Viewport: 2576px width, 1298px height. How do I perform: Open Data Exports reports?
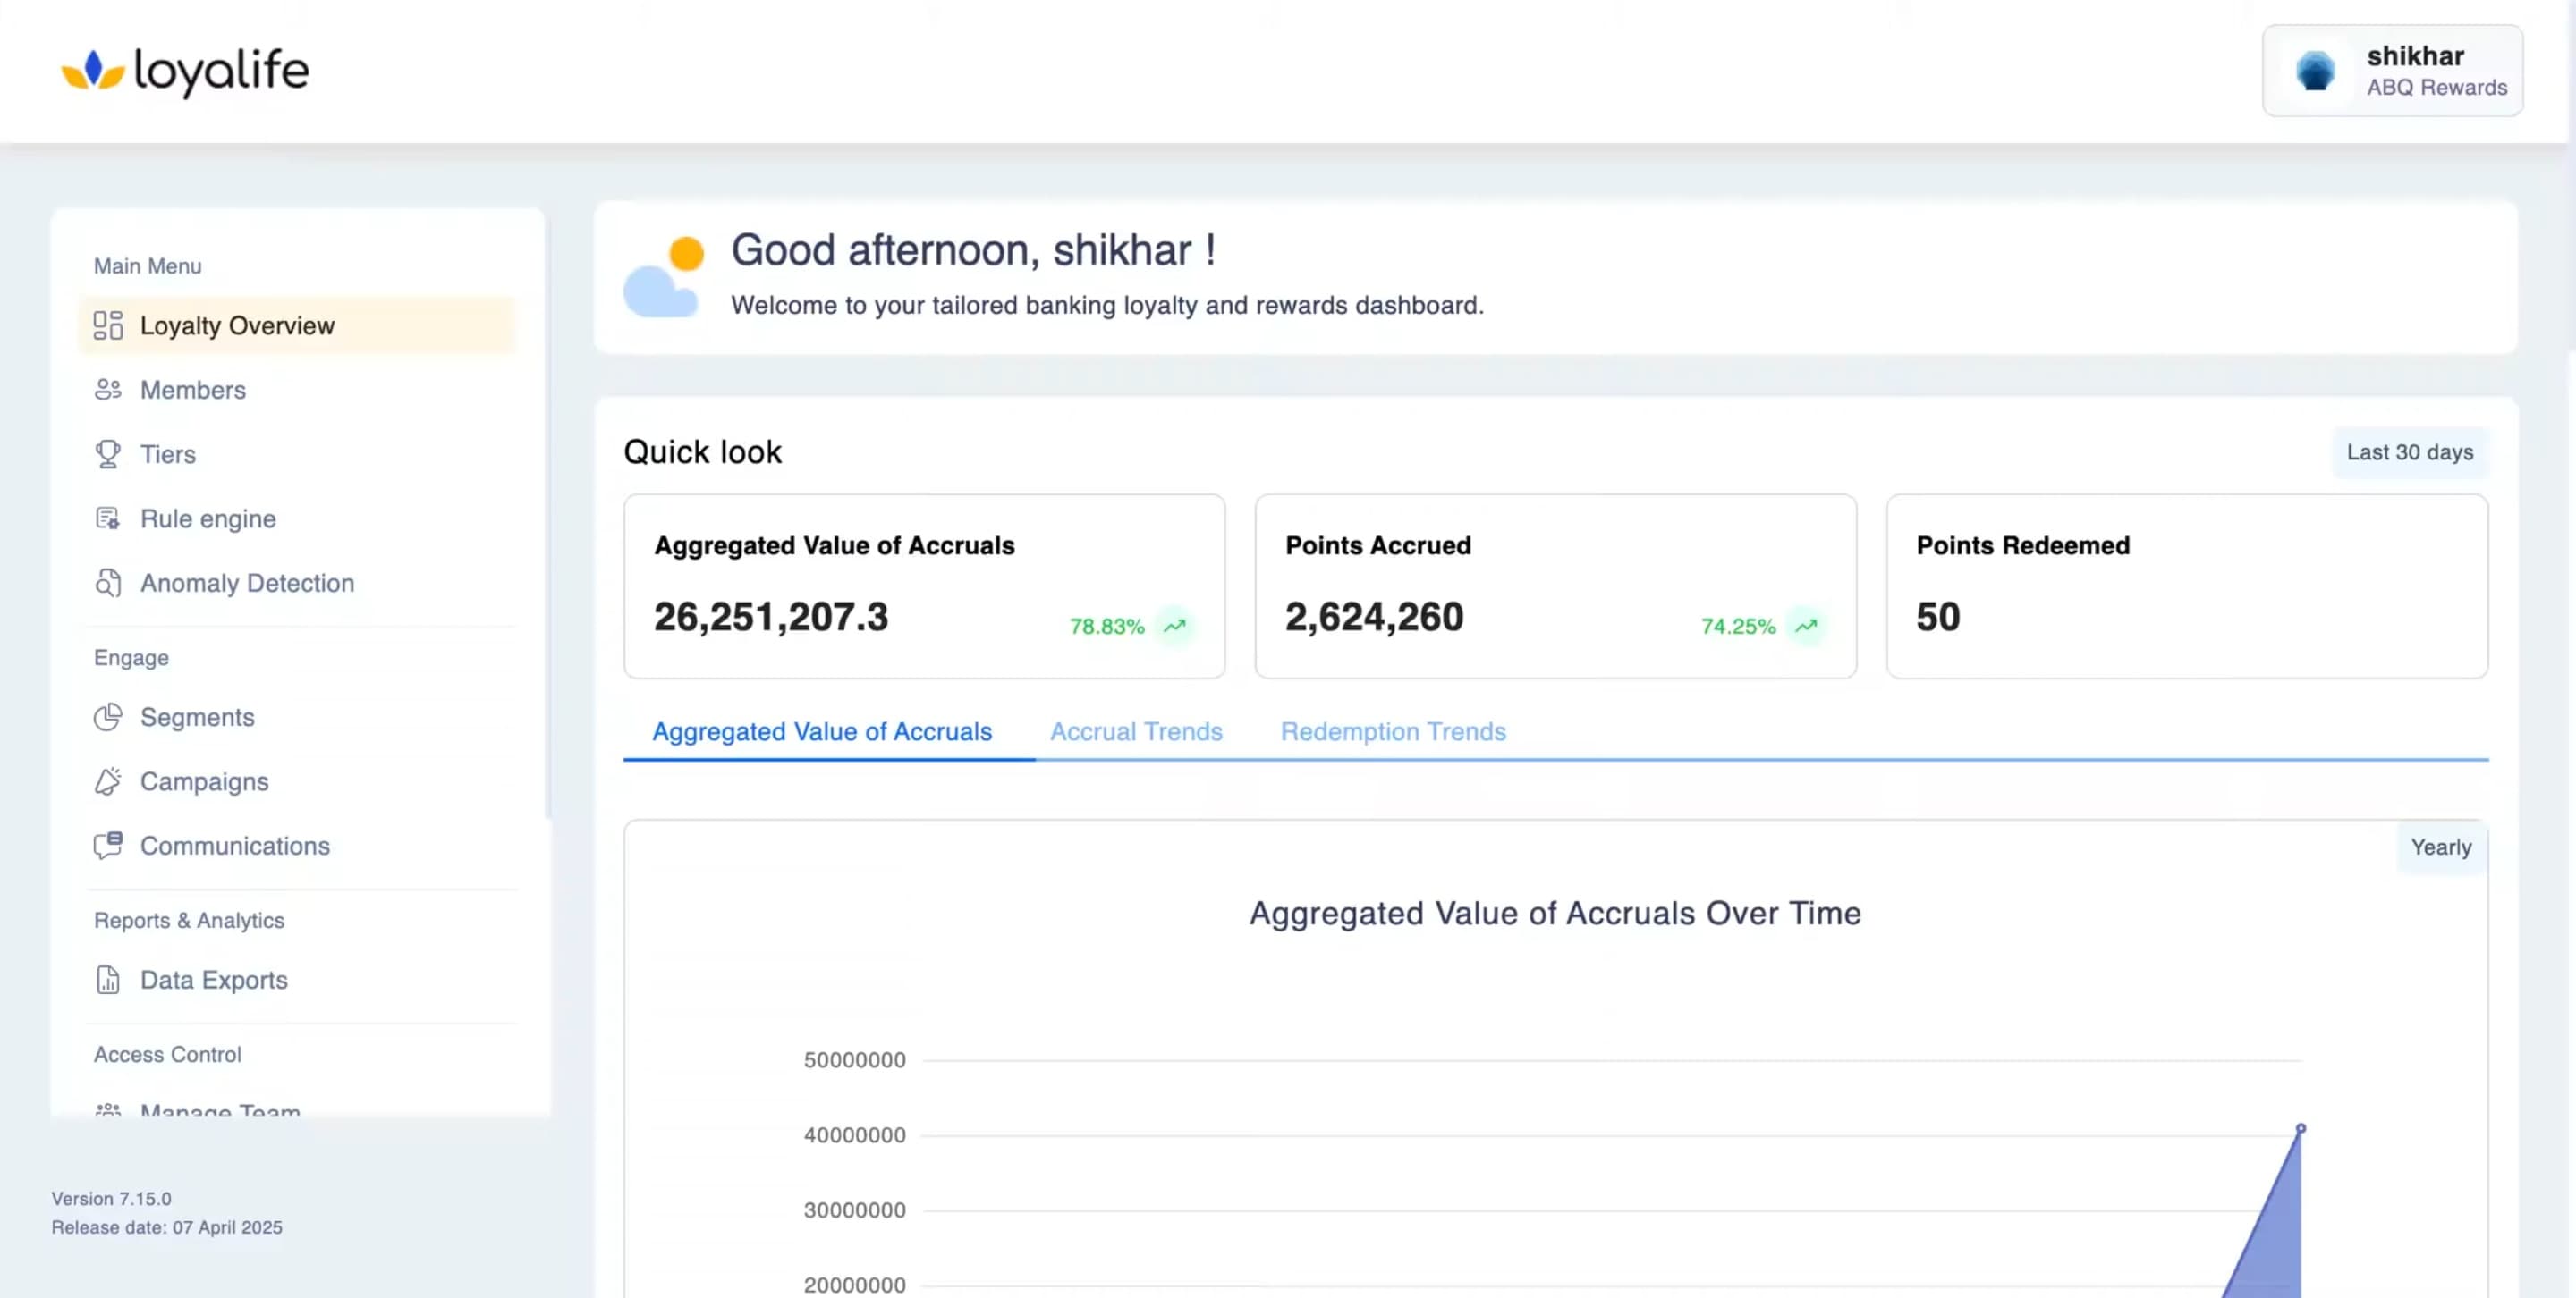pos(297,981)
